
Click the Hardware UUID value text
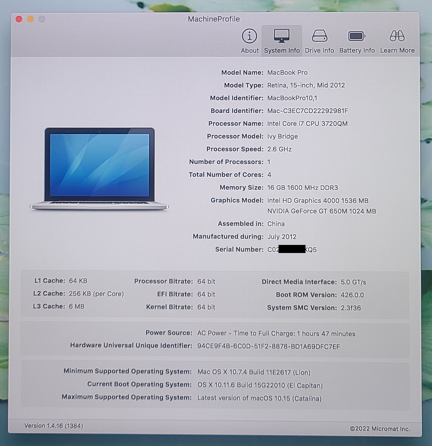click(x=268, y=346)
